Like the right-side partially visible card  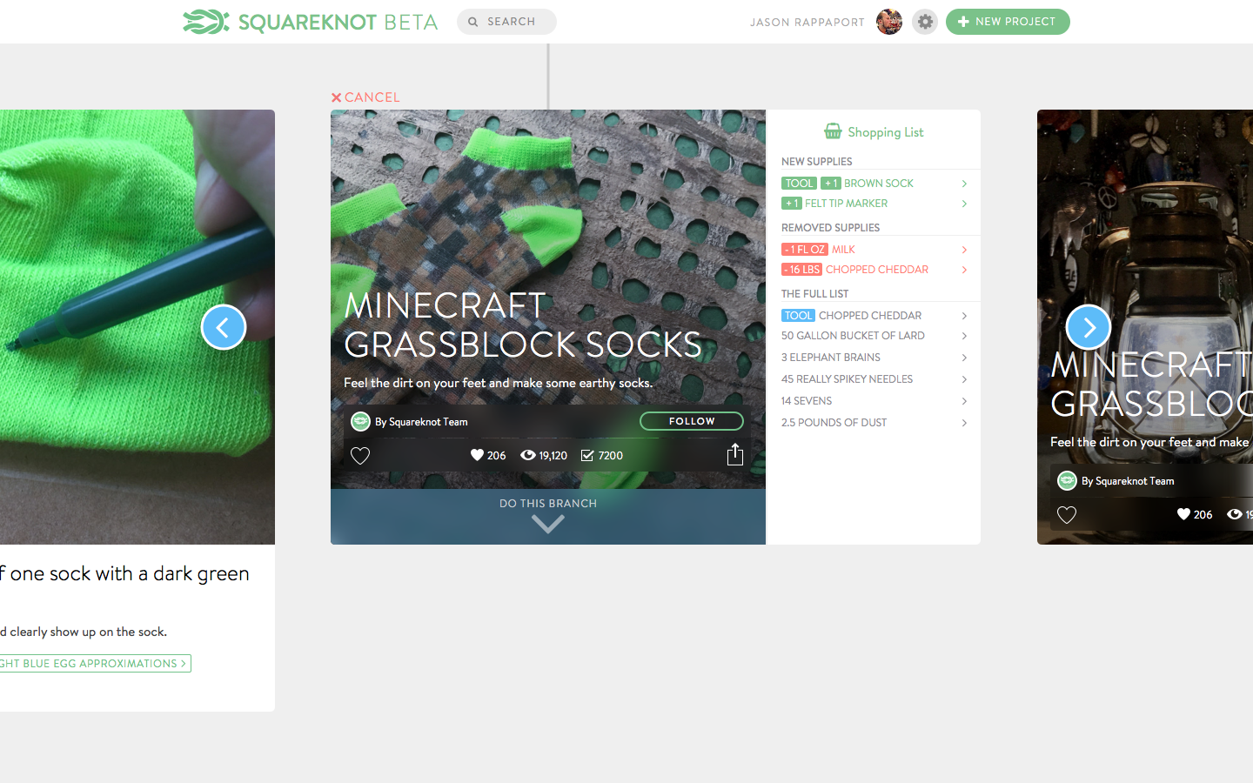[x=1067, y=514]
